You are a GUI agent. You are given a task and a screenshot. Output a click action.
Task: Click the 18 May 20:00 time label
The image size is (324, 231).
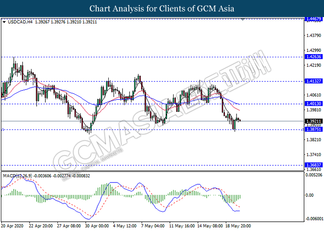point(238,226)
